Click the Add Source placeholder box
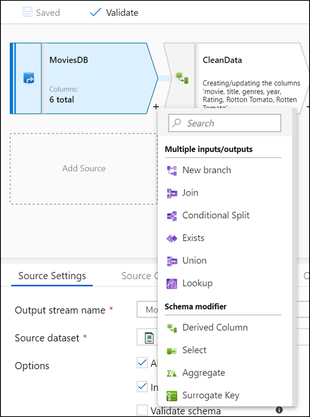The height and width of the screenshot is (417, 310). point(84,169)
